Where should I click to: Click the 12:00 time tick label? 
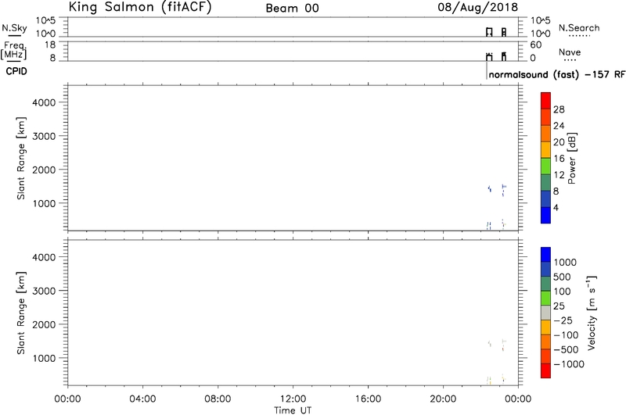[x=293, y=399]
